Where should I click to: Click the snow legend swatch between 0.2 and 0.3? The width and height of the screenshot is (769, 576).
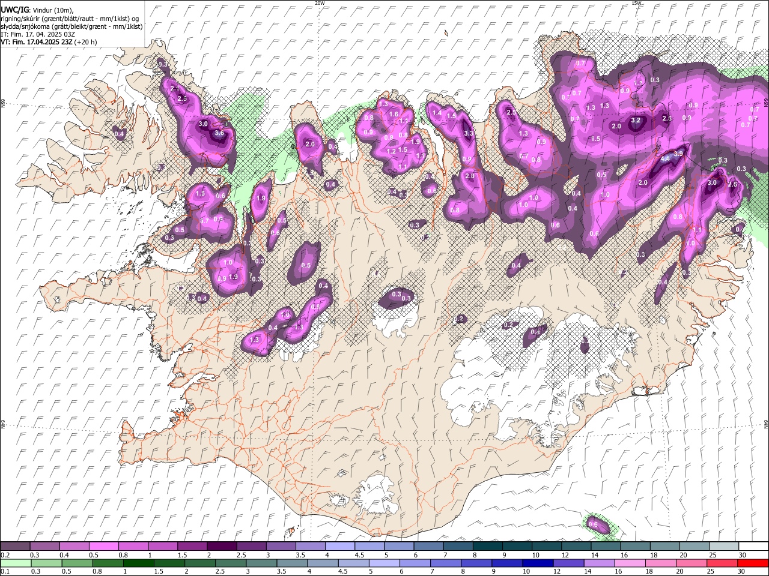(x=15, y=546)
